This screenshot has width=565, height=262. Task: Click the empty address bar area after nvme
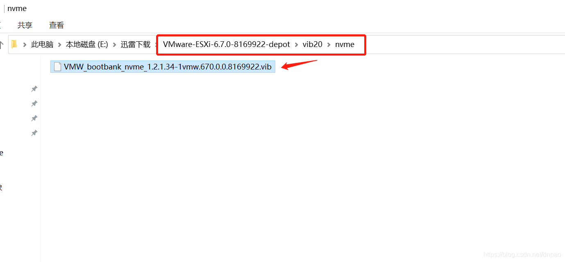tap(459, 45)
